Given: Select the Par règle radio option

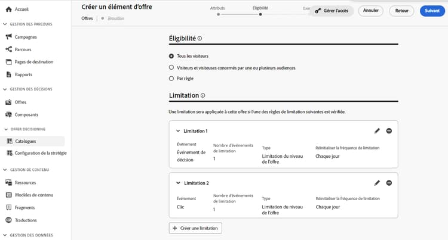Looking at the screenshot, I should pyautogui.click(x=171, y=78).
